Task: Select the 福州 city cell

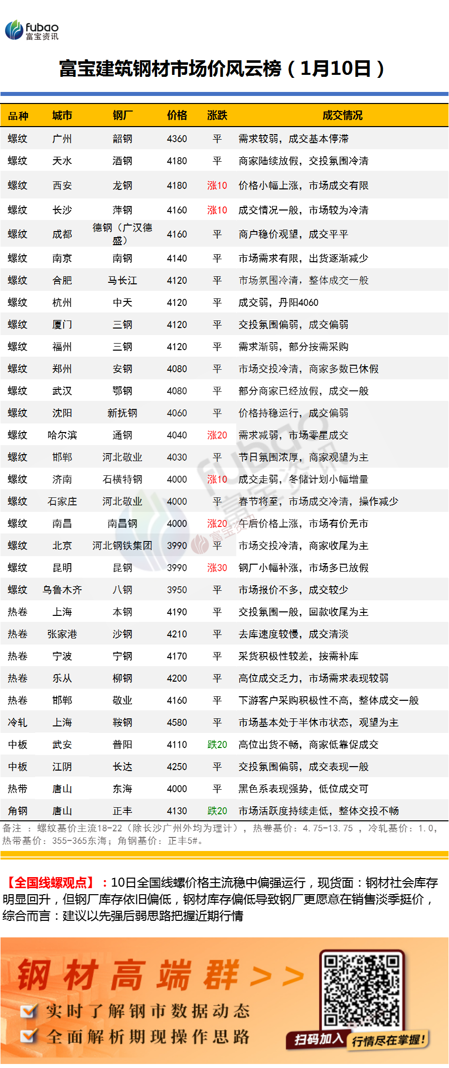Action: (x=62, y=347)
